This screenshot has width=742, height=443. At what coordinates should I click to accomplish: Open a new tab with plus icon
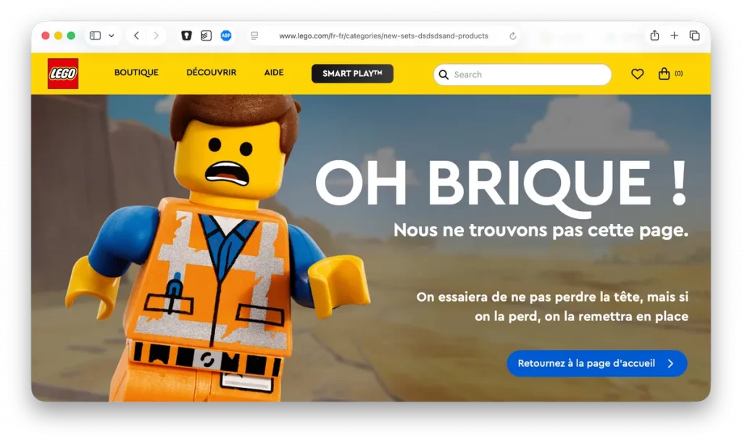click(675, 36)
